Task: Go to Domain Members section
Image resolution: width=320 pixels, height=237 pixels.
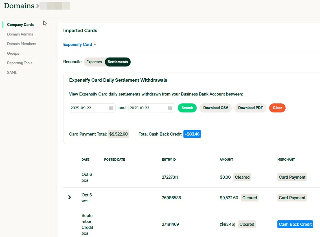Action: coord(21,44)
